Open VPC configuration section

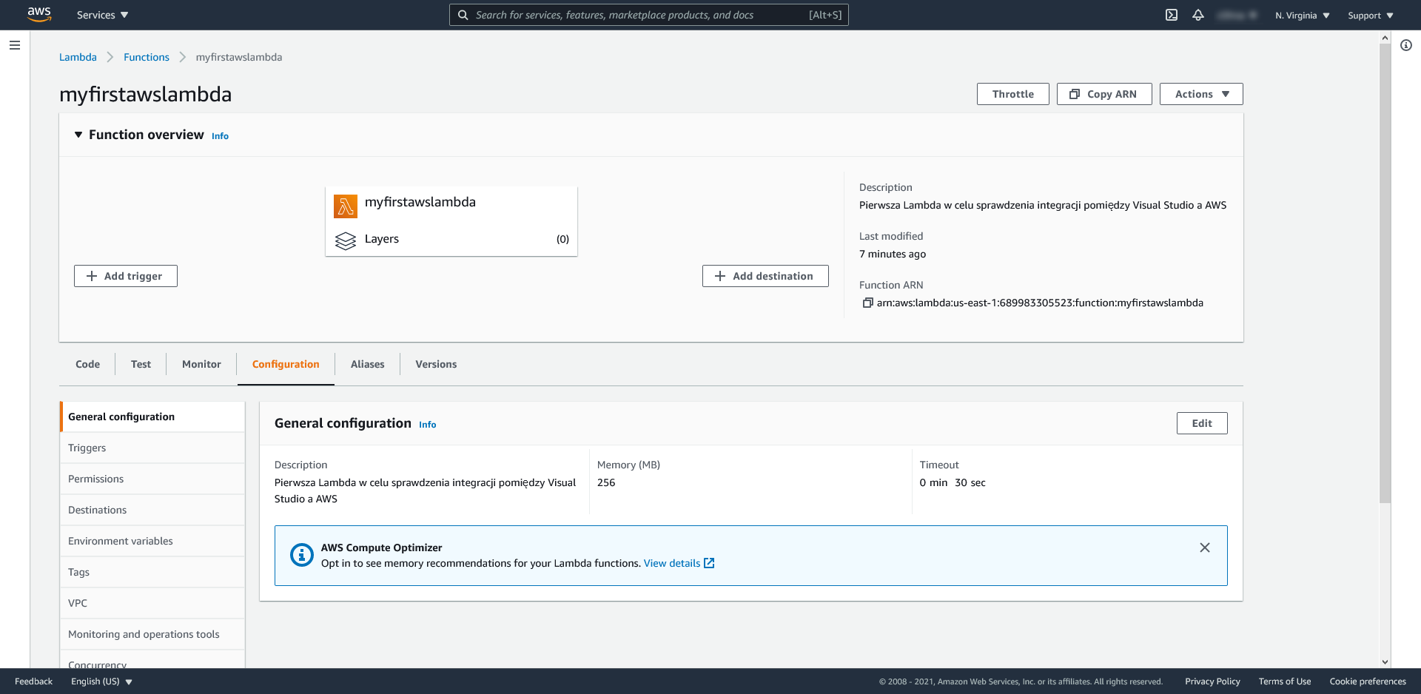point(152,603)
